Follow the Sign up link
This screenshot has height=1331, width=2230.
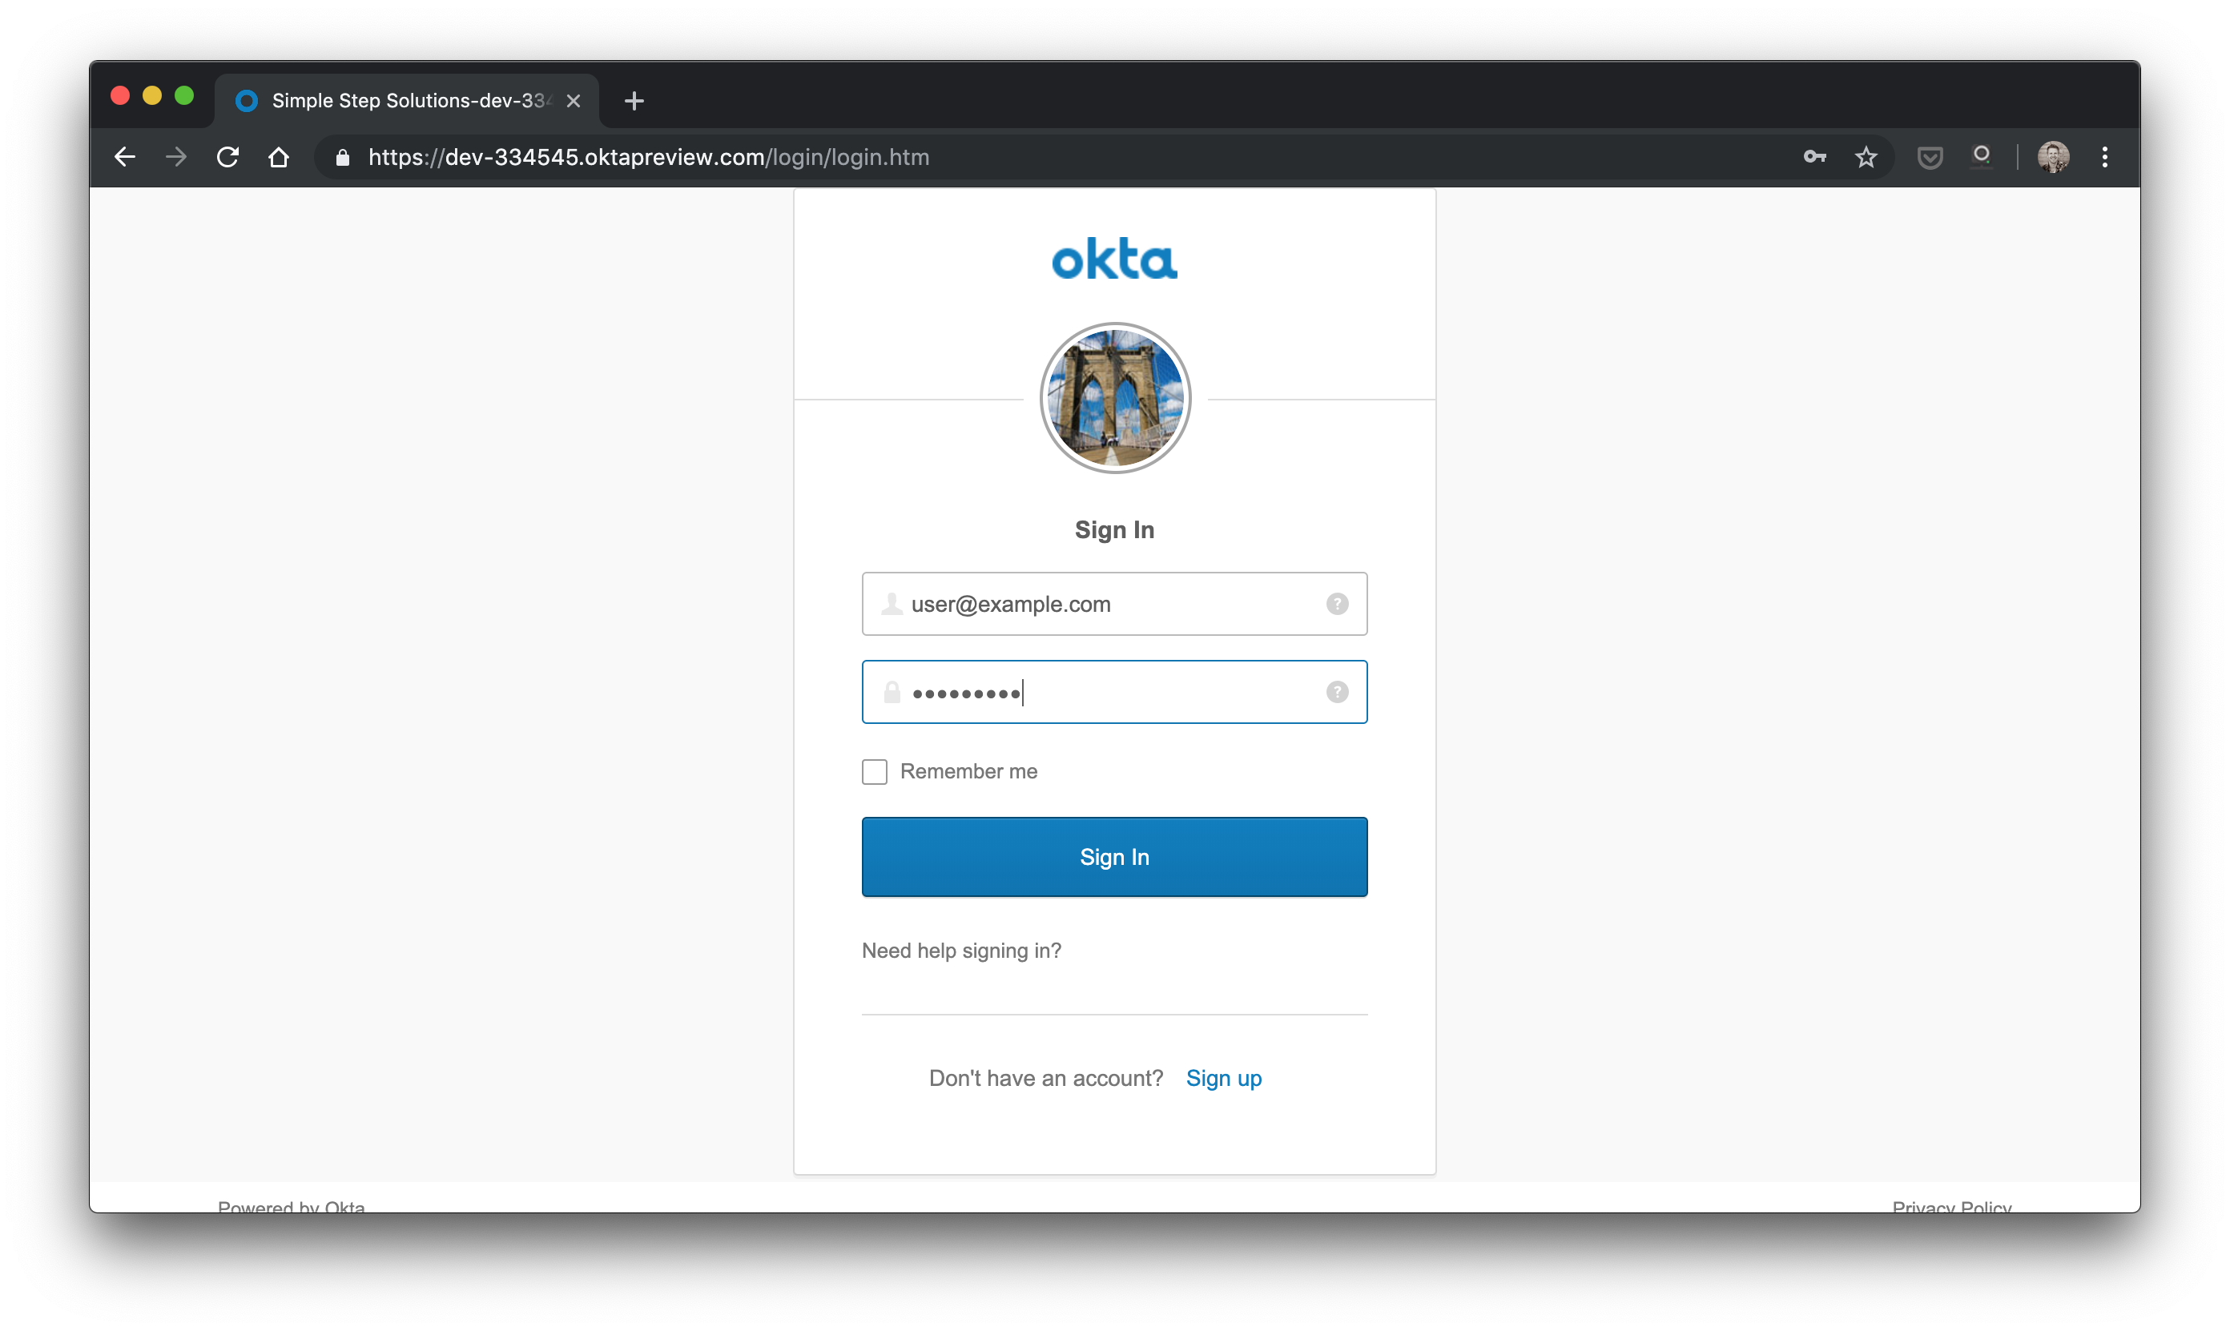(1224, 1078)
